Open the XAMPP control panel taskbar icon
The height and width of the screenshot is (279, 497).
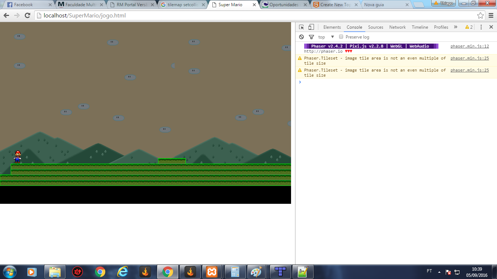[212, 271]
